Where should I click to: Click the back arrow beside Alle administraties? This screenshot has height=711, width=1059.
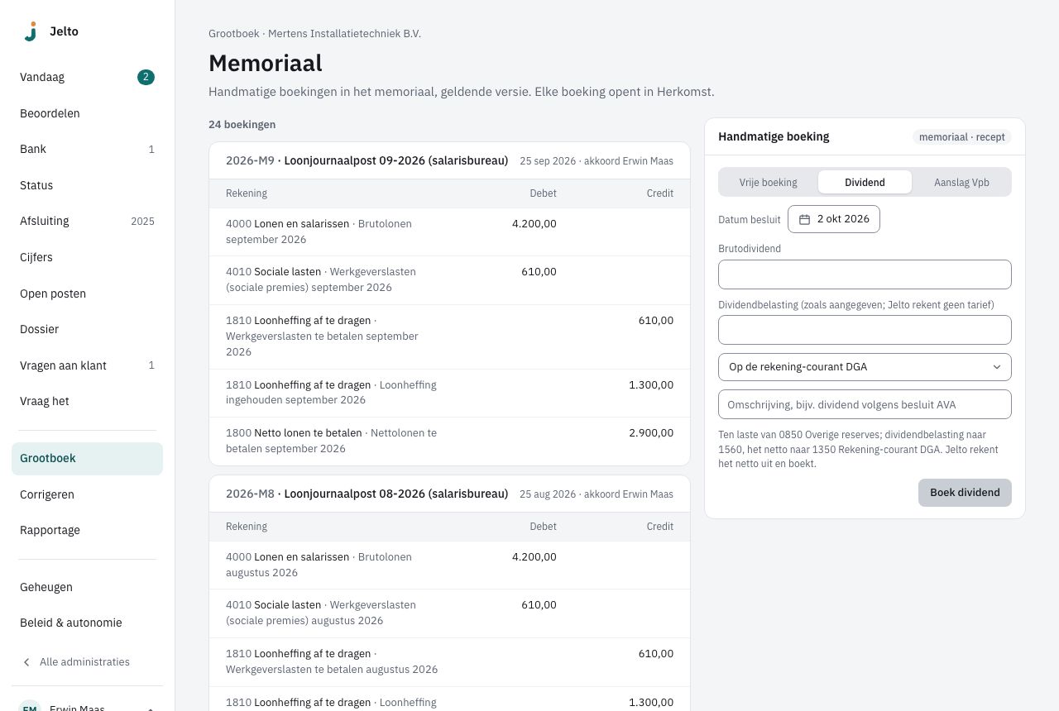click(x=26, y=662)
